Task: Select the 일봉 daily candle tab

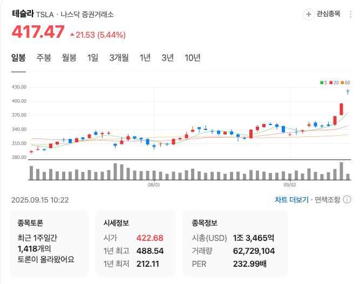Action: 18,58
